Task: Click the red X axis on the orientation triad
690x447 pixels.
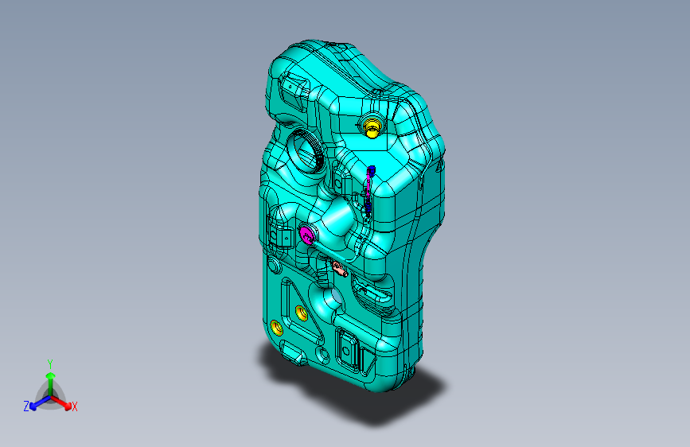Action: pos(61,402)
